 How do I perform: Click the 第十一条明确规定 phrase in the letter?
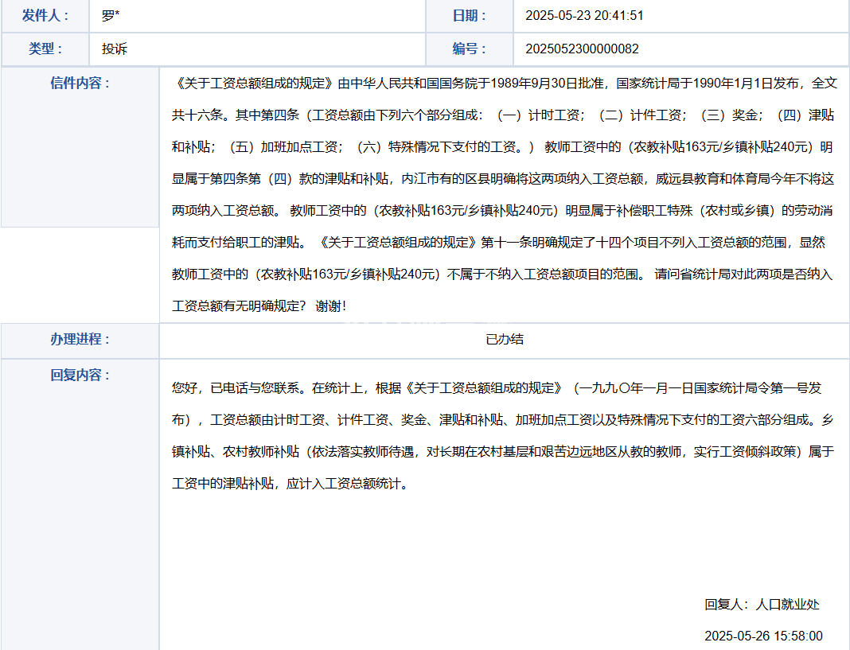527,243
